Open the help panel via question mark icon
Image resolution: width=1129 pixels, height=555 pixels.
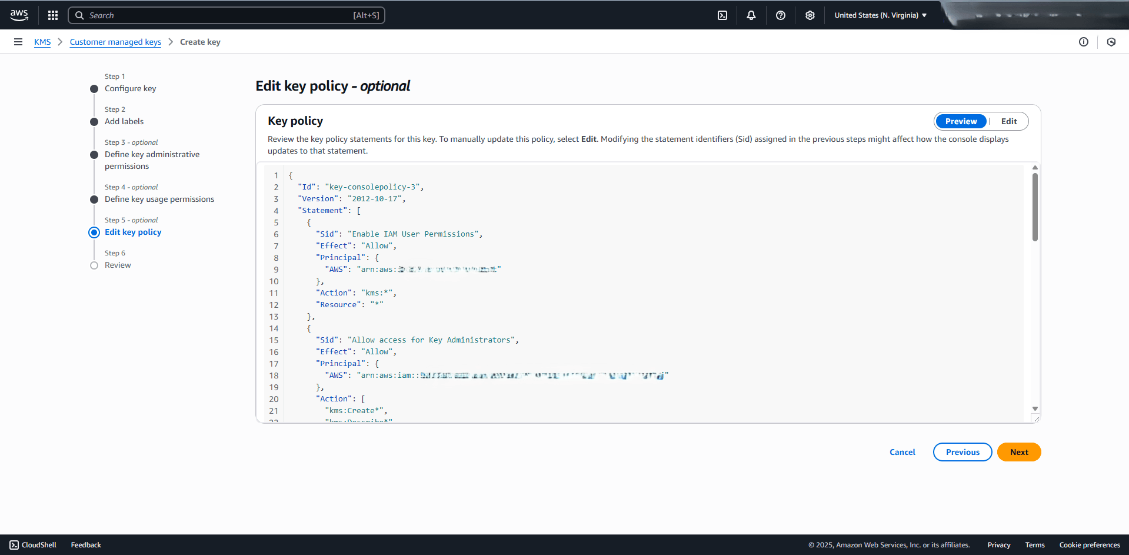click(780, 15)
